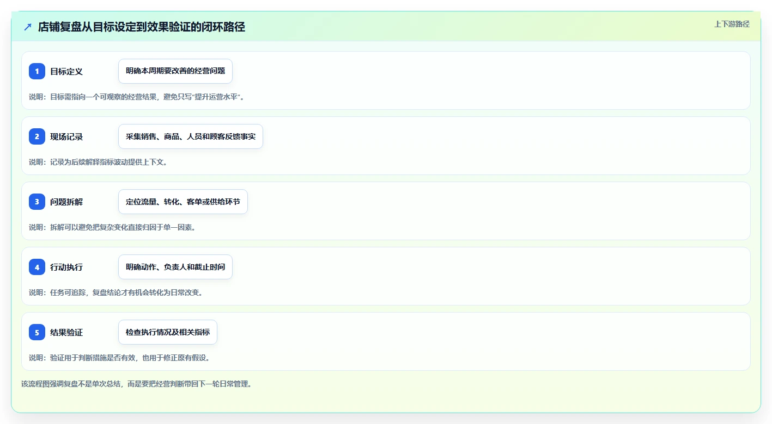
Task: Select the 问题拆解 step label
Action: click(x=66, y=202)
